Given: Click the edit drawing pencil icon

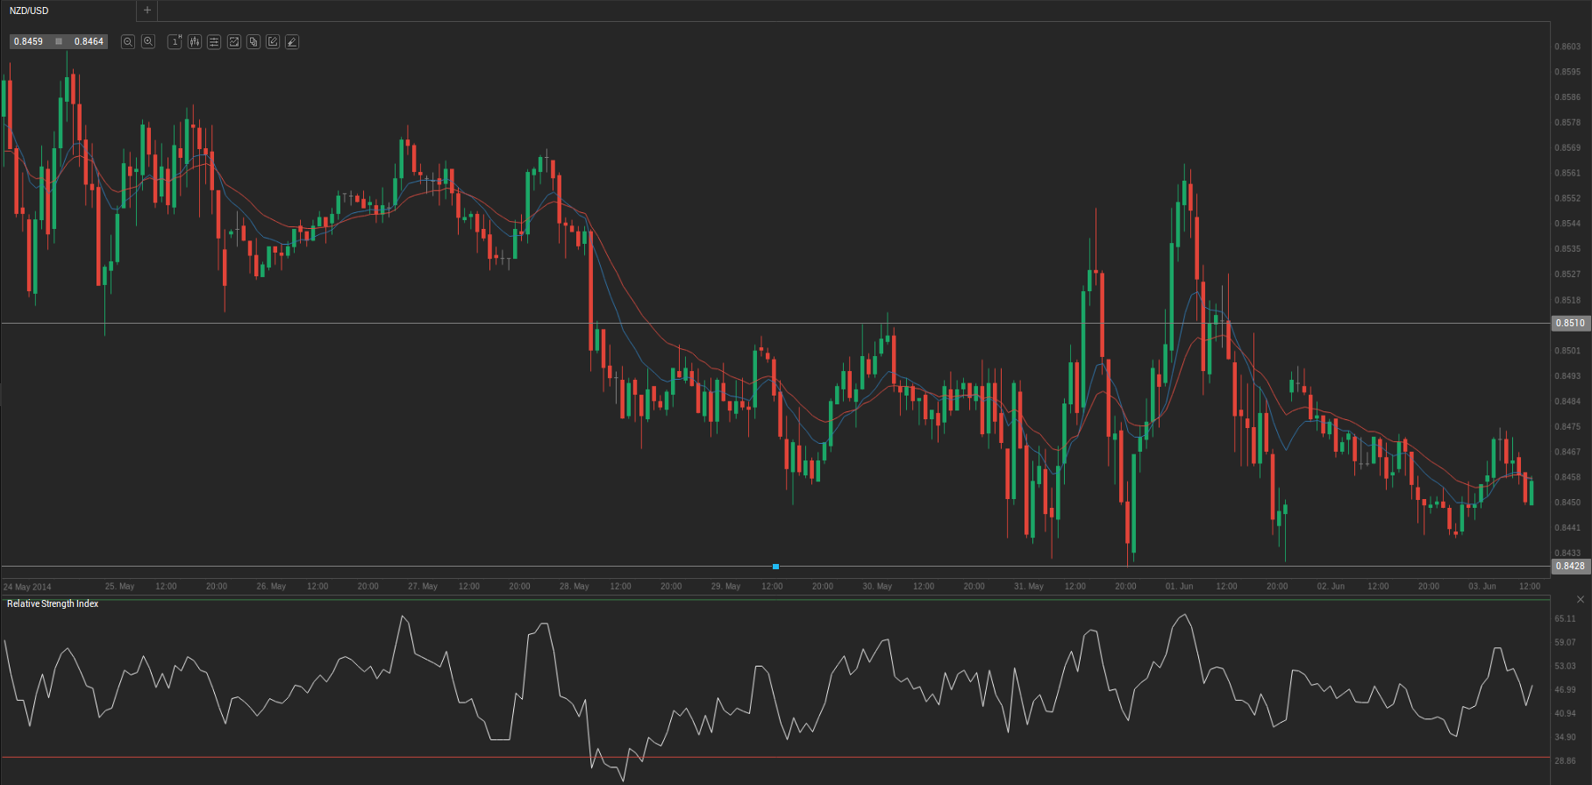Looking at the screenshot, I should pyautogui.click(x=273, y=42).
